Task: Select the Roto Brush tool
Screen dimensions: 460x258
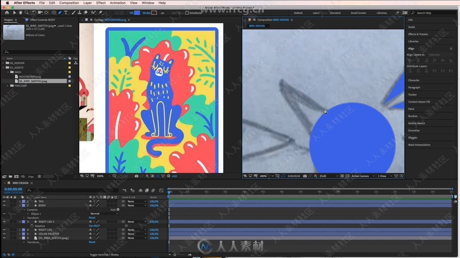Action: pyautogui.click(x=93, y=13)
